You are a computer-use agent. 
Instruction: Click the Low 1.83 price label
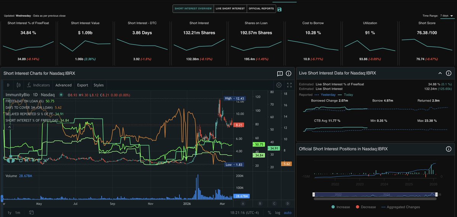point(234,164)
